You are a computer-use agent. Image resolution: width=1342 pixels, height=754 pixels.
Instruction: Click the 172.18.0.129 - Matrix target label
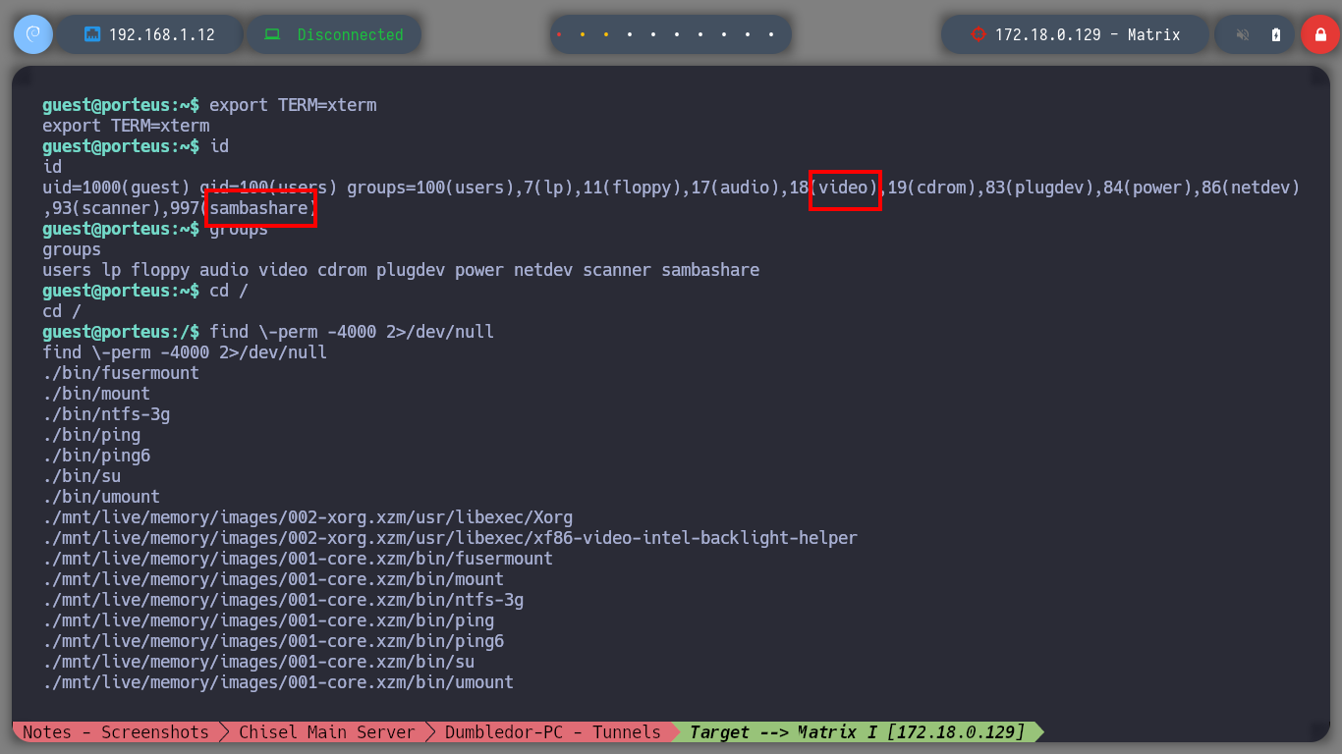(1088, 34)
